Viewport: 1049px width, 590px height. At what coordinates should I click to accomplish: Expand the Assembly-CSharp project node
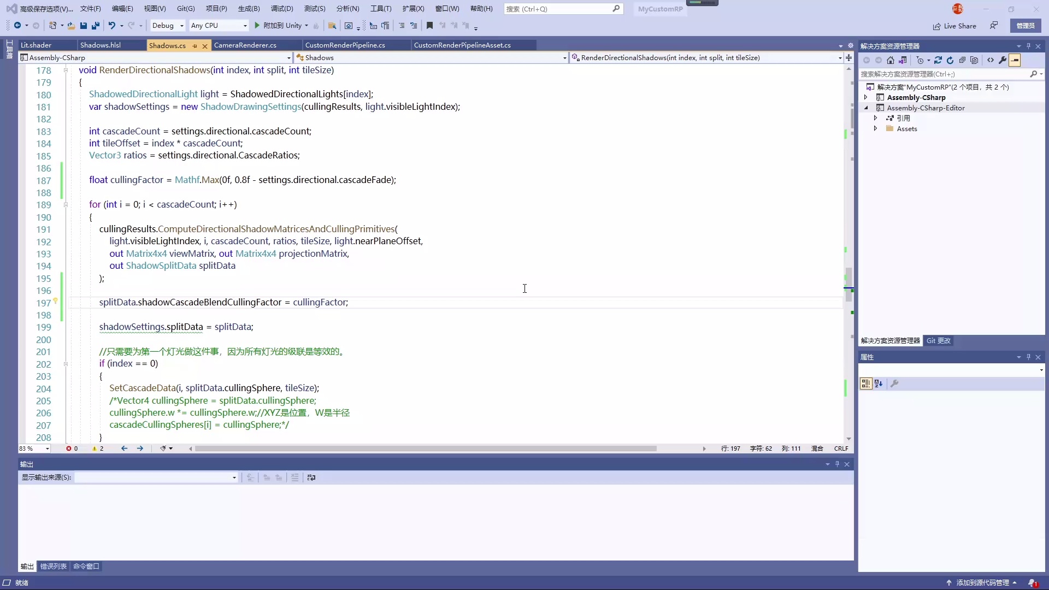866,97
